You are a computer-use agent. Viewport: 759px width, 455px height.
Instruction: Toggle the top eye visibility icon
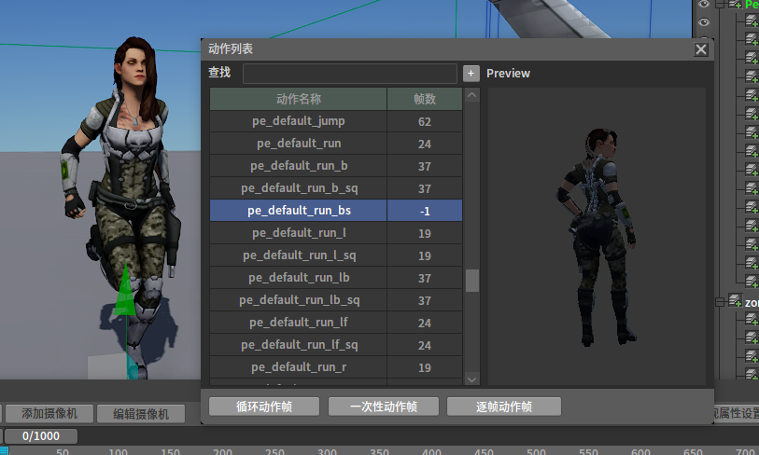tap(704, 5)
